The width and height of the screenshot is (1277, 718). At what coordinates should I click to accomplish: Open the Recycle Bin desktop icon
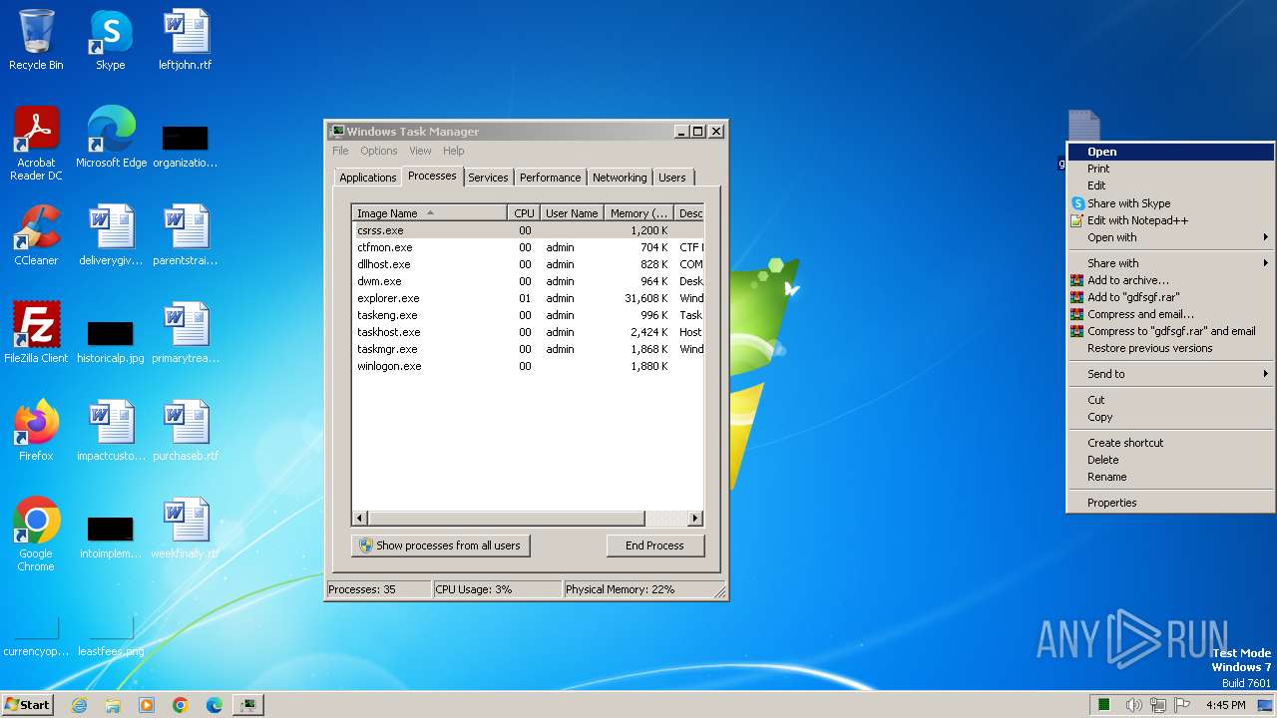(36, 40)
